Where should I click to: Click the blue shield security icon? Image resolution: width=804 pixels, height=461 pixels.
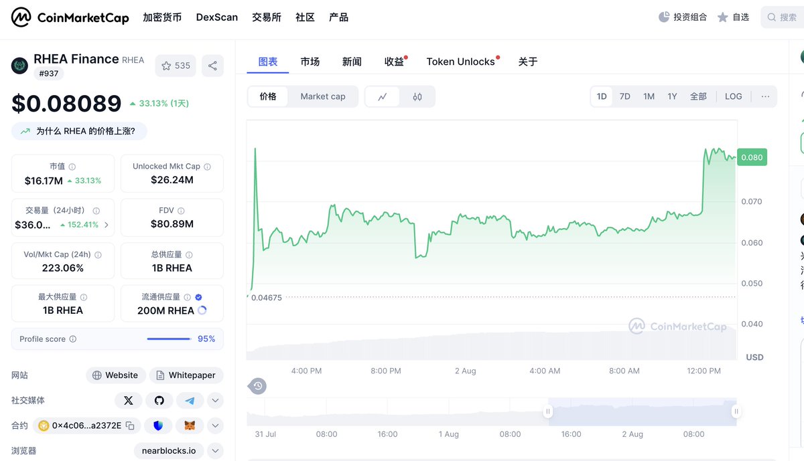tap(158, 426)
